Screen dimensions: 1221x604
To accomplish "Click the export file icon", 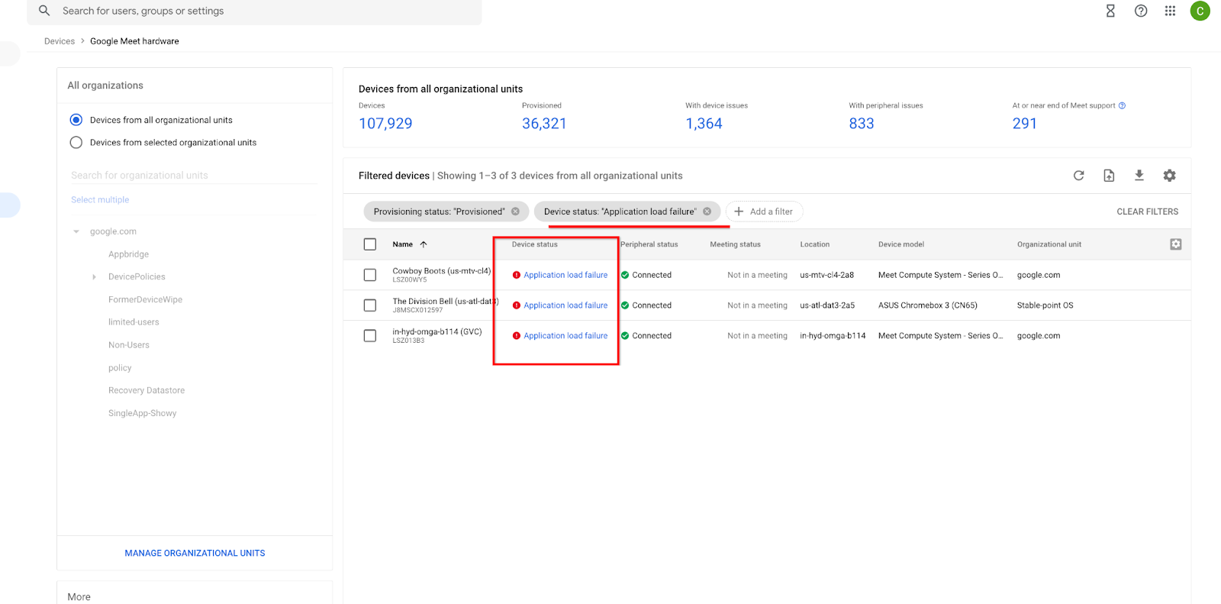I will [x=1109, y=176].
